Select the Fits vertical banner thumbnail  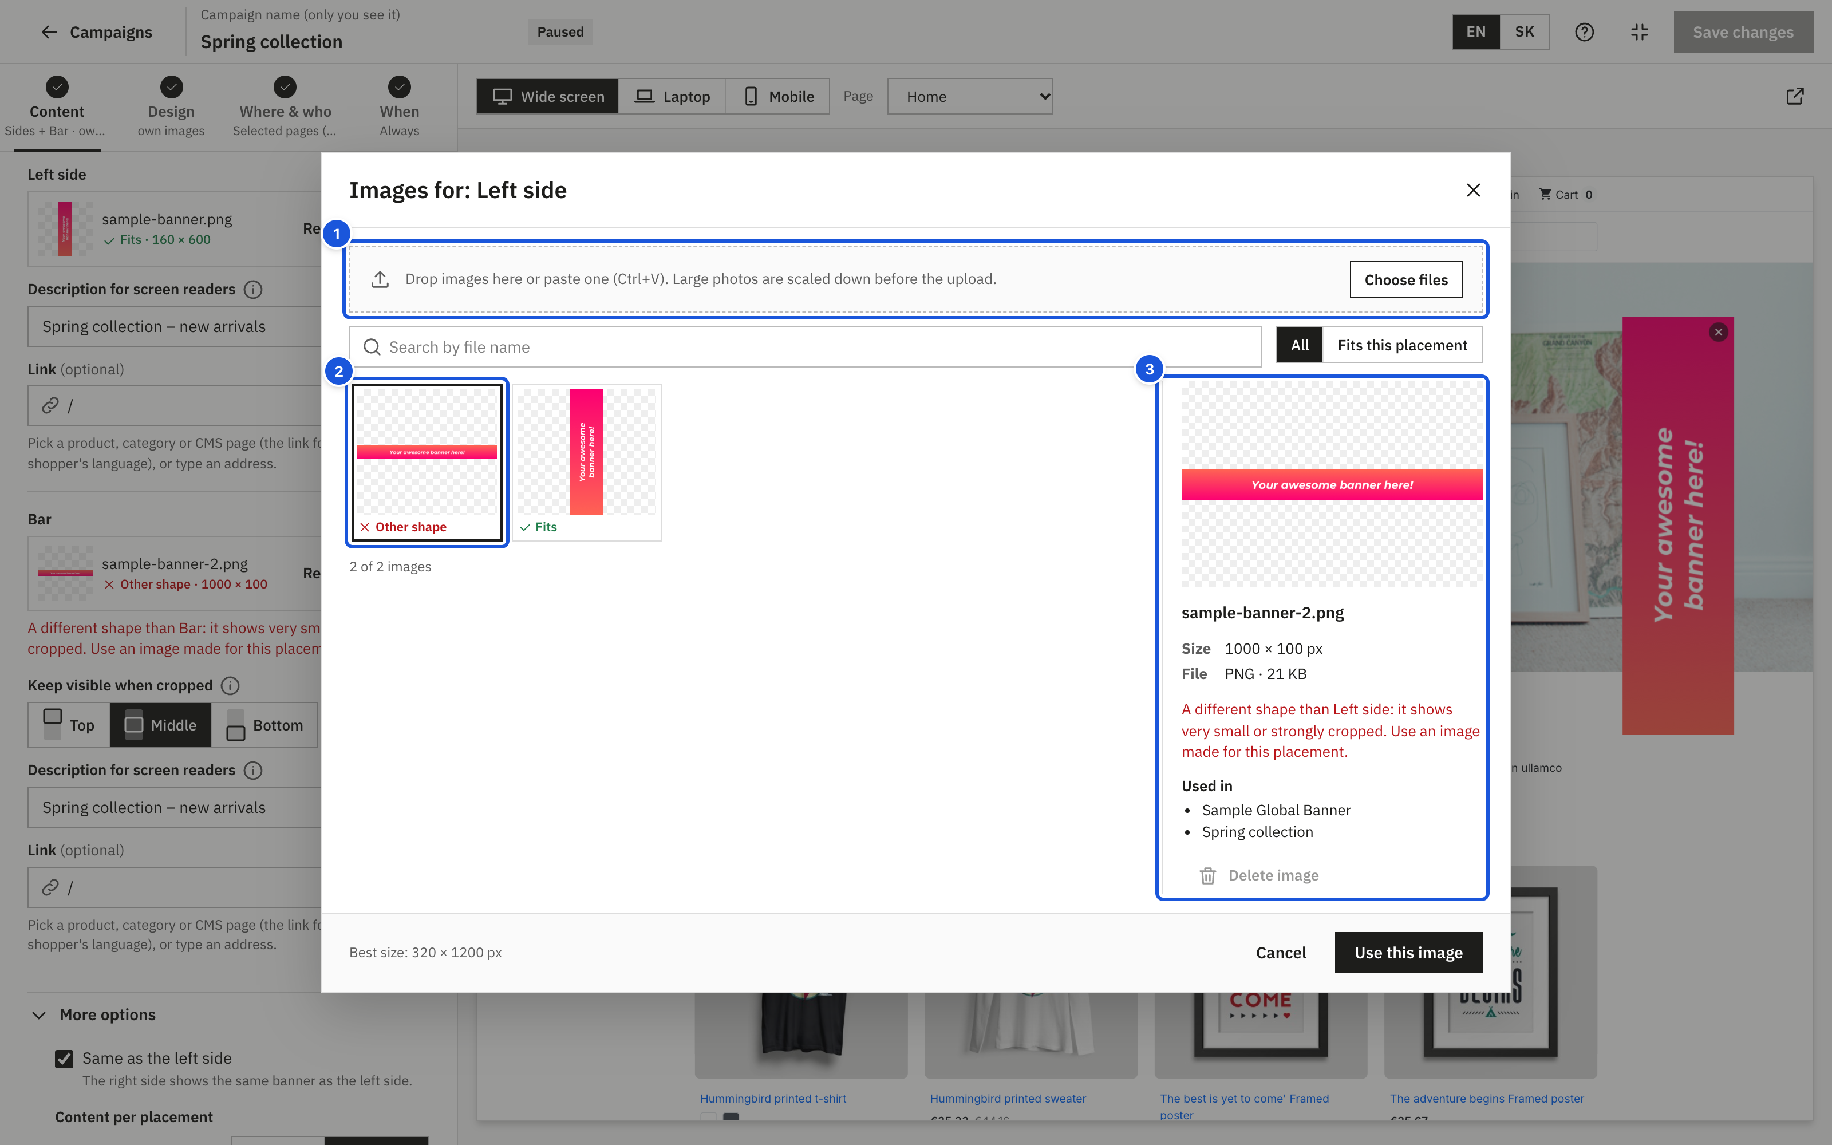pyautogui.click(x=587, y=462)
